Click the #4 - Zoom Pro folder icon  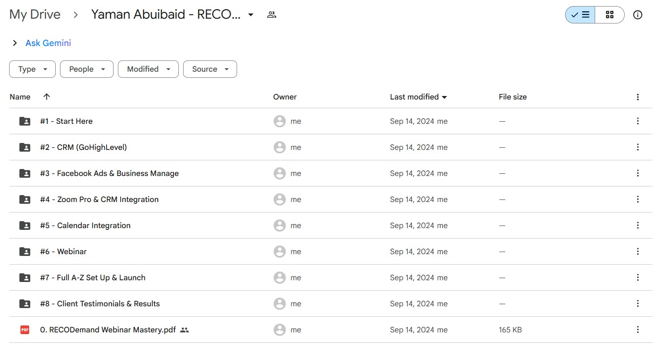click(x=25, y=199)
